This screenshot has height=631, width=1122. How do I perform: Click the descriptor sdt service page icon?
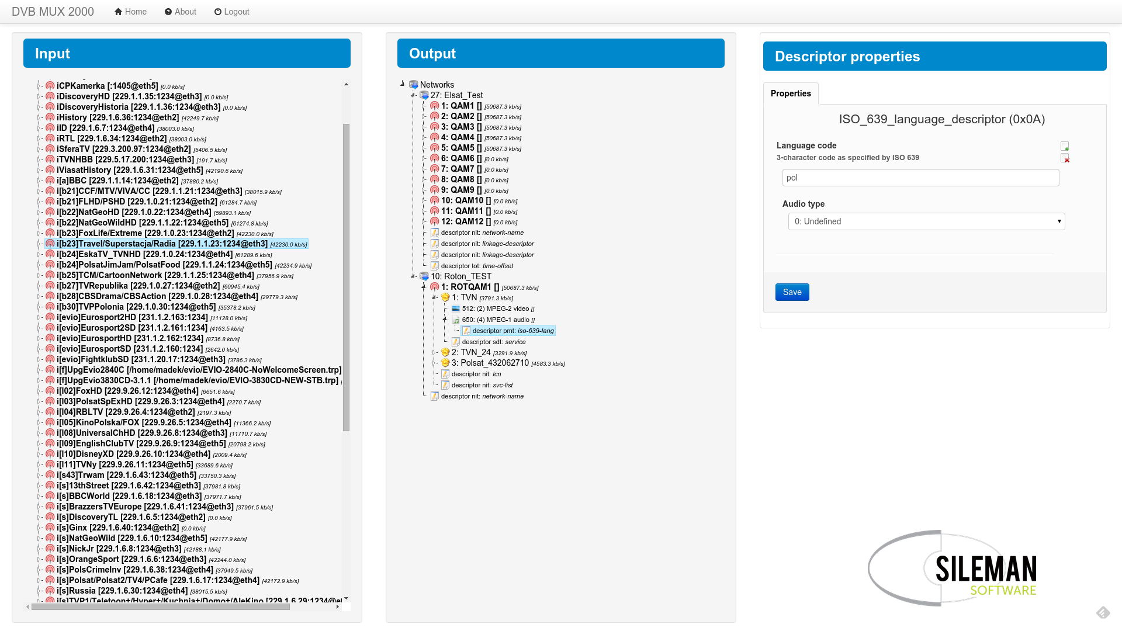click(x=456, y=342)
